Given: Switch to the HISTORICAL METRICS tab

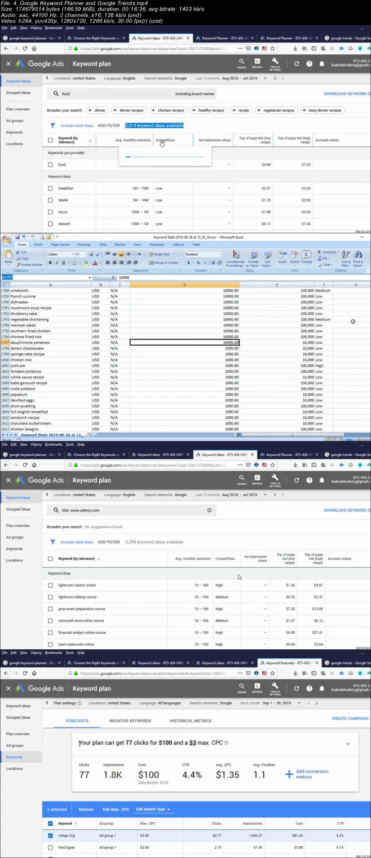Looking at the screenshot, I should tap(191, 721).
